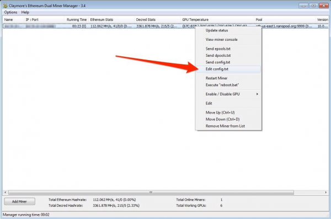Choose Send config.txt option

[x=218, y=62]
